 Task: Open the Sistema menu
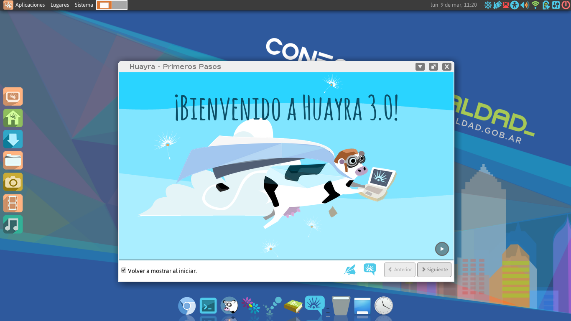(84, 5)
